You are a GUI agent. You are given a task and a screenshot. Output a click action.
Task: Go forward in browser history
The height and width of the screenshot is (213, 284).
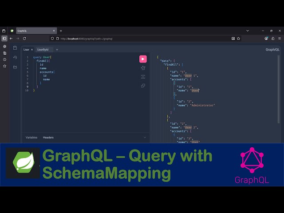pyautogui.click(x=18, y=39)
